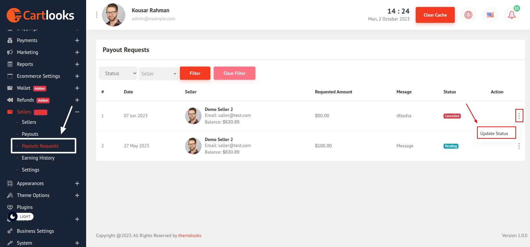
Task: Expand the Payments sidebar menu
Action: tap(77, 40)
